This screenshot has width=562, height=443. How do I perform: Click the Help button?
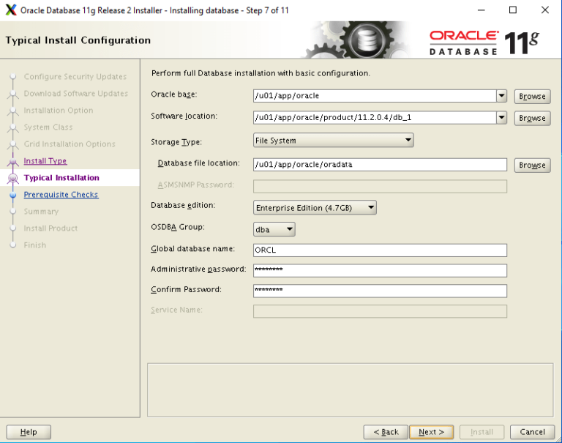[x=29, y=432]
